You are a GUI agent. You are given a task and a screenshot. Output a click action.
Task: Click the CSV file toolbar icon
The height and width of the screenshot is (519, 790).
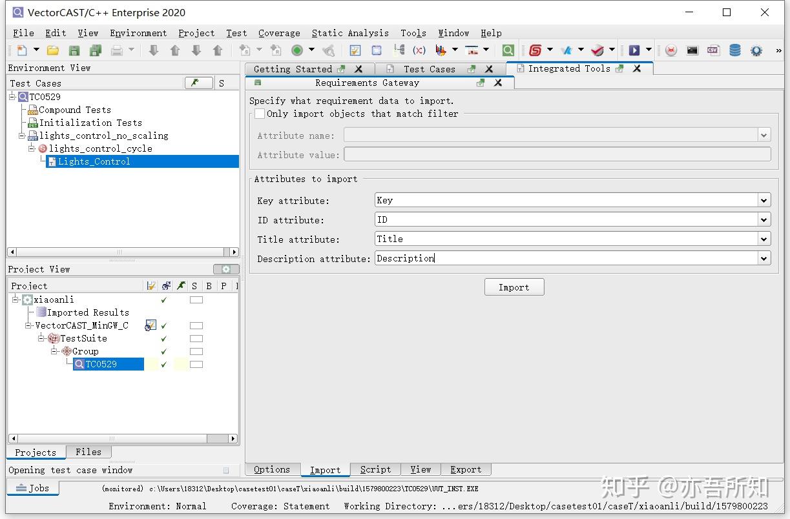pos(713,50)
